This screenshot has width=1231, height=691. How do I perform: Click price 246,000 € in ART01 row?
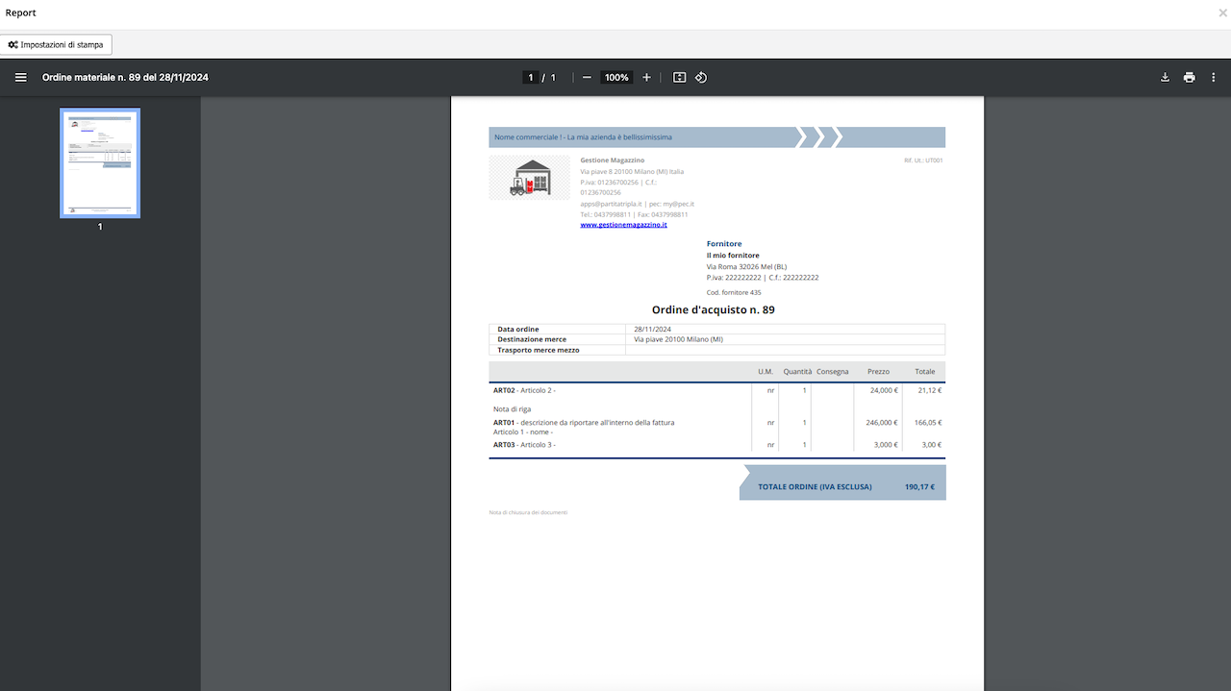[x=881, y=422]
